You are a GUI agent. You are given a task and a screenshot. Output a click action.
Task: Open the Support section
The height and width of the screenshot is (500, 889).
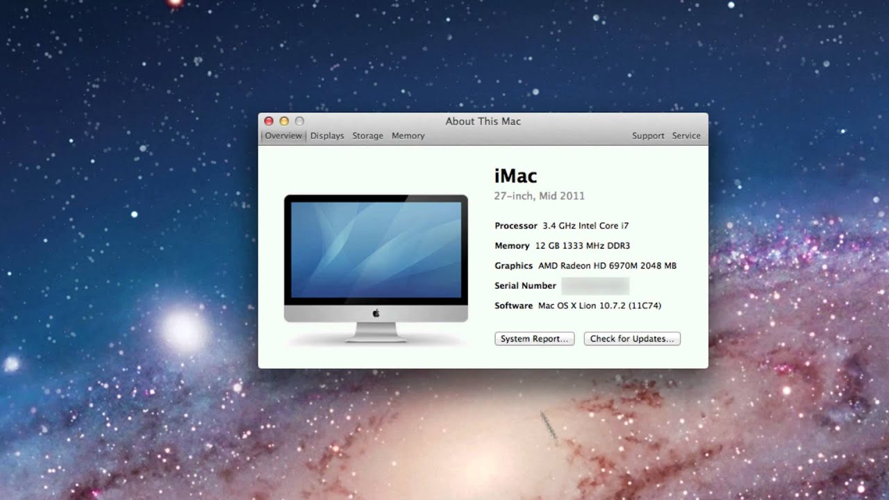tap(648, 136)
